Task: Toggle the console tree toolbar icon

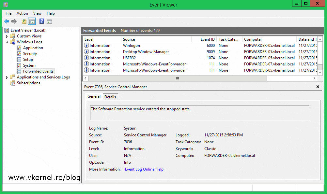Action: 31,21
